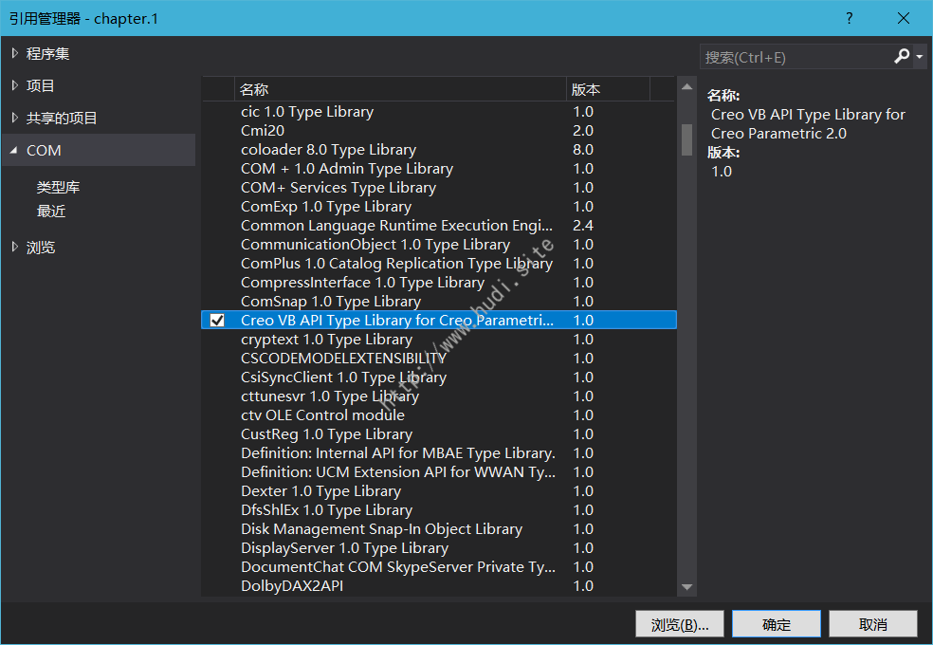Viewport: 933px width, 645px height.
Task: Select cttunesvr 1.0 Type Library row
Action: 439,396
